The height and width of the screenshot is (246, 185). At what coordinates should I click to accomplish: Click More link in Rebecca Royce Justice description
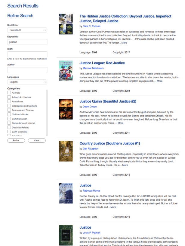tap(113, 207)
